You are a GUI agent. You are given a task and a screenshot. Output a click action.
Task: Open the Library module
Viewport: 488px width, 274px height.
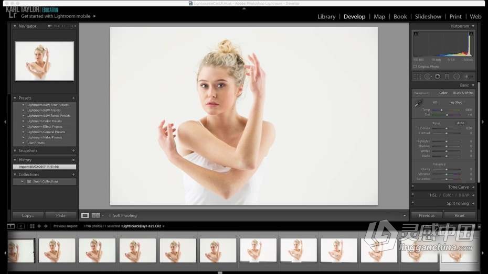coord(326,17)
